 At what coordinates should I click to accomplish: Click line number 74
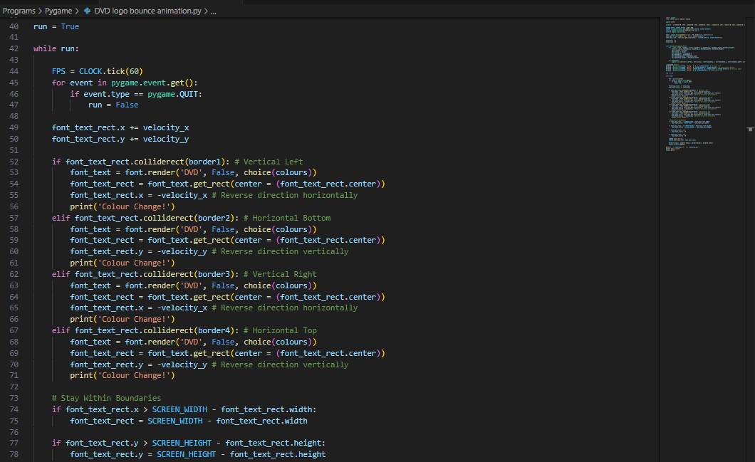pos(14,409)
